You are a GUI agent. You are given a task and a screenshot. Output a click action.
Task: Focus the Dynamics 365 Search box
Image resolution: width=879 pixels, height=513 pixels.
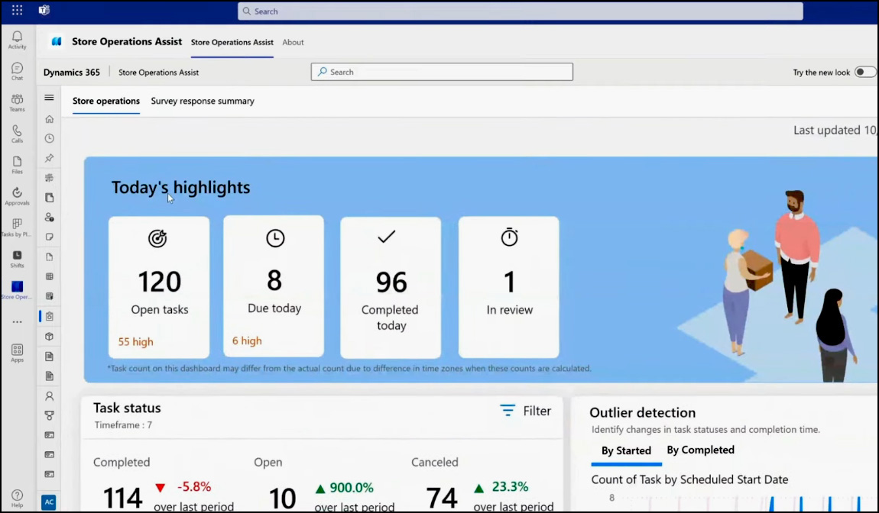click(442, 72)
